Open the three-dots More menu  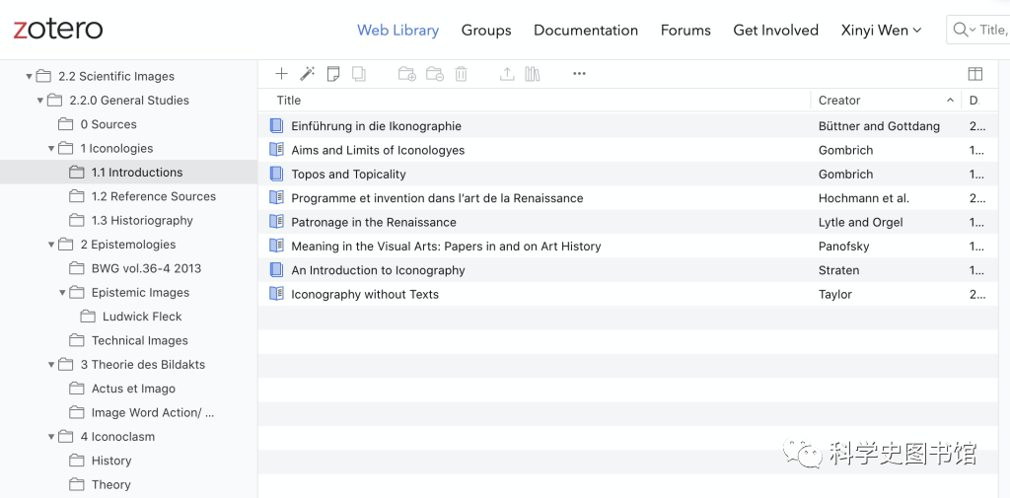(579, 74)
